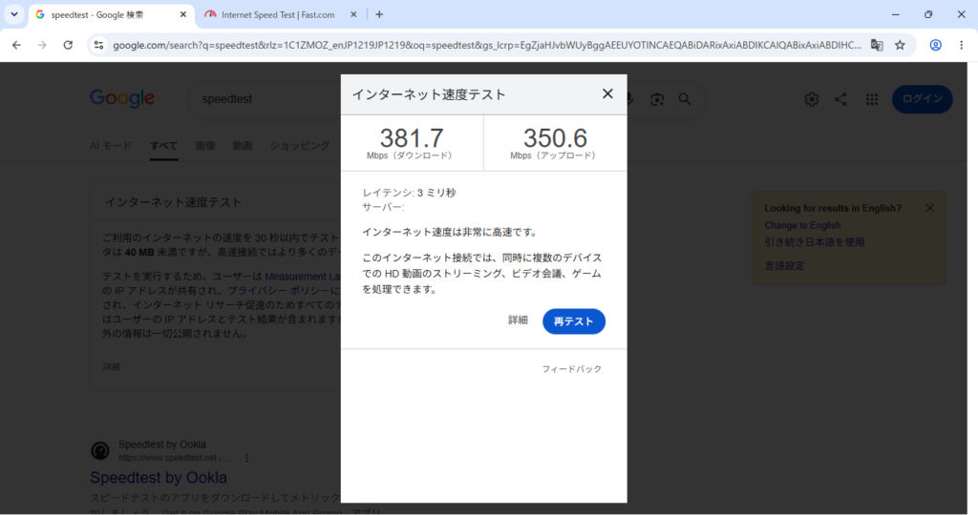Click the share icon near the gear

tap(840, 99)
